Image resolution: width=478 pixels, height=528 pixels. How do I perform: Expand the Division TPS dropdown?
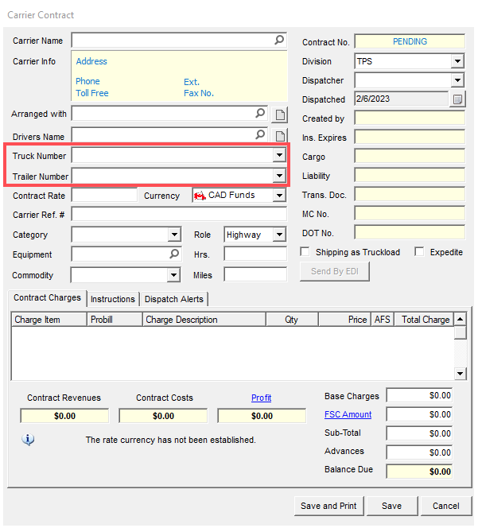point(457,61)
